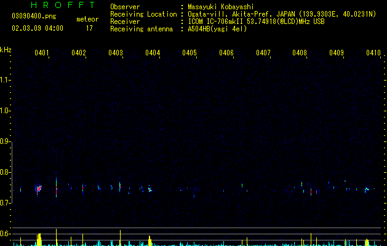The width and height of the screenshot is (387, 246).
Task: Click the 0.6 frequency axis label
Action: 4,234
